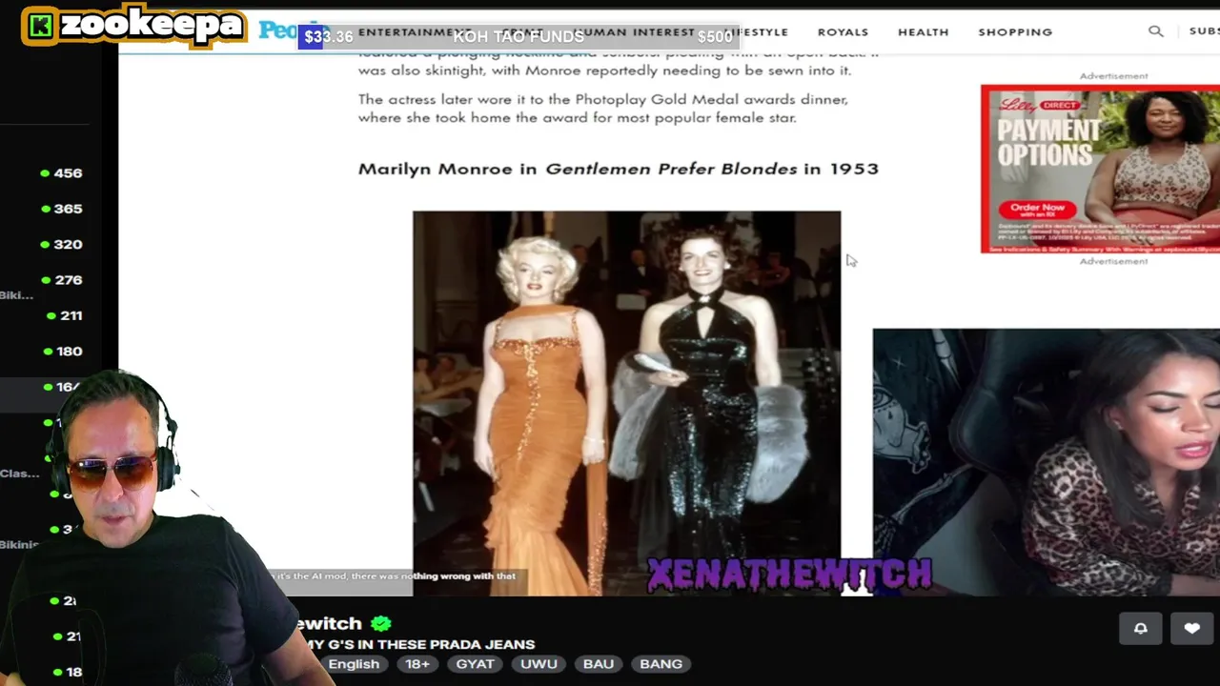
Task: Click the Kick logo beside zookeepa
Action: [x=40, y=27]
